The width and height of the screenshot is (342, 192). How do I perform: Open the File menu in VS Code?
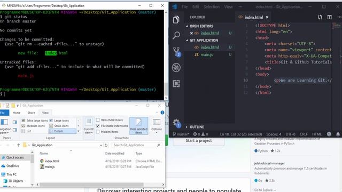pos(184,7)
